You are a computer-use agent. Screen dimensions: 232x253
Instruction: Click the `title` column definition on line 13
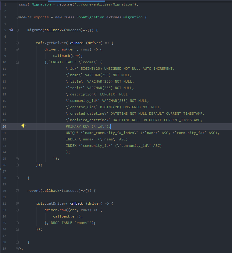pyautogui.click(x=100, y=81)
